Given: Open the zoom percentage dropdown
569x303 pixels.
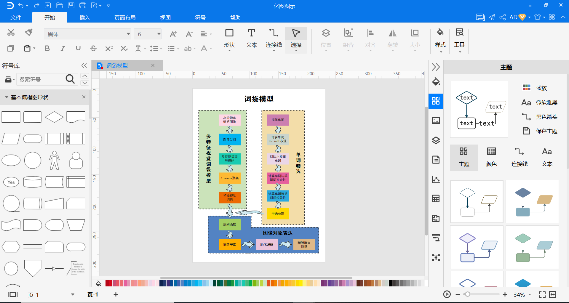Looking at the screenshot, I should [530, 295].
